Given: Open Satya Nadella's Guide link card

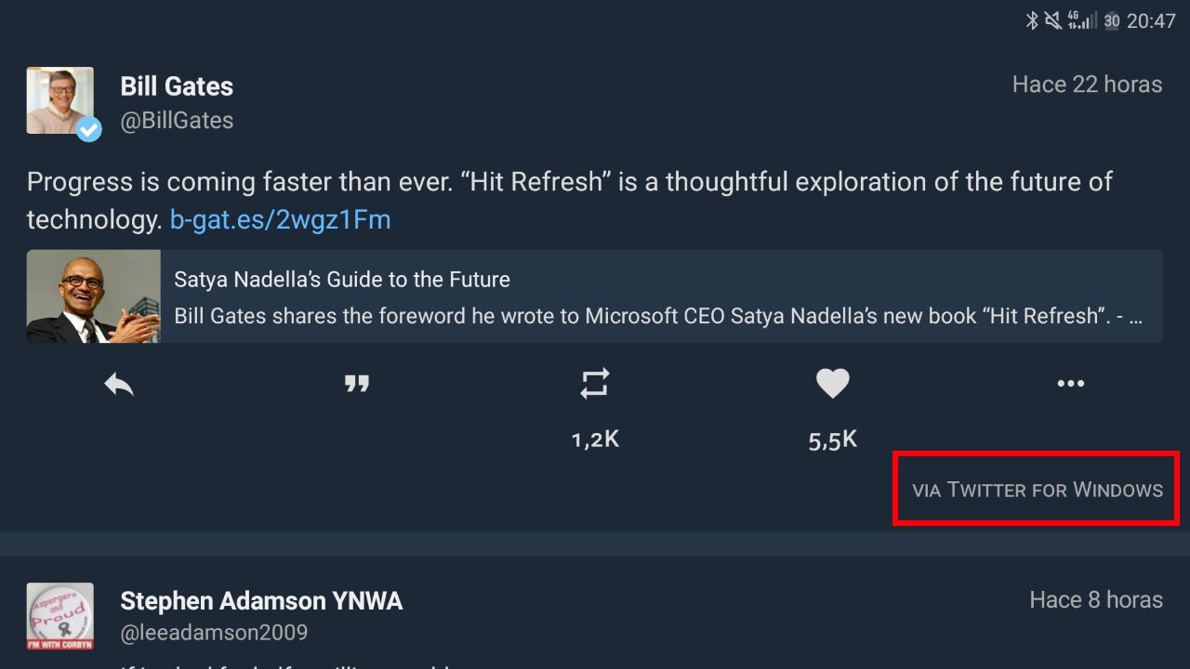Looking at the screenshot, I should [x=660, y=296].
